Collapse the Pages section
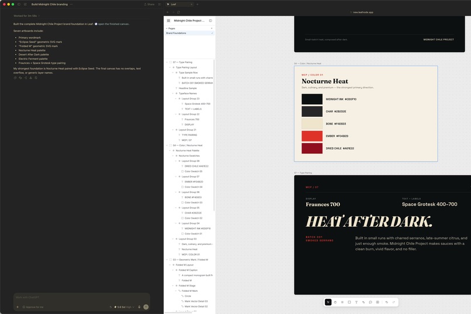The image size is (471, 314). tap(167, 28)
